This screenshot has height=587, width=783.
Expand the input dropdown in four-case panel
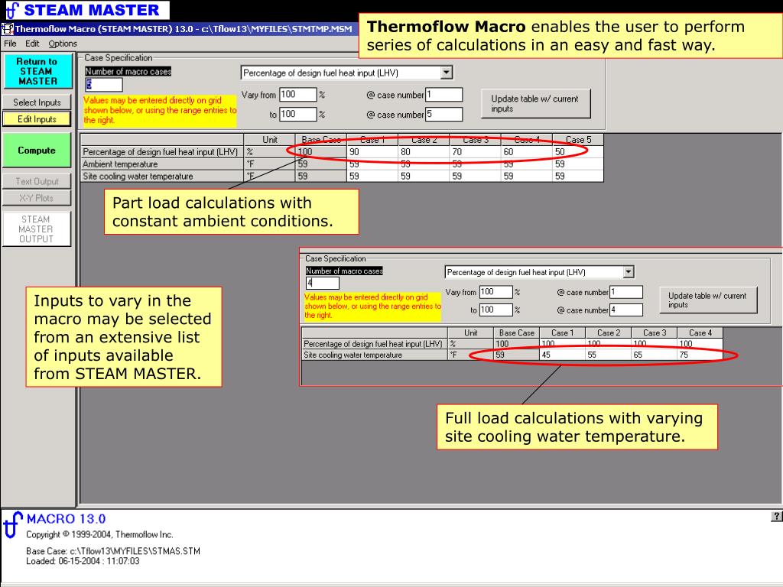coord(629,272)
